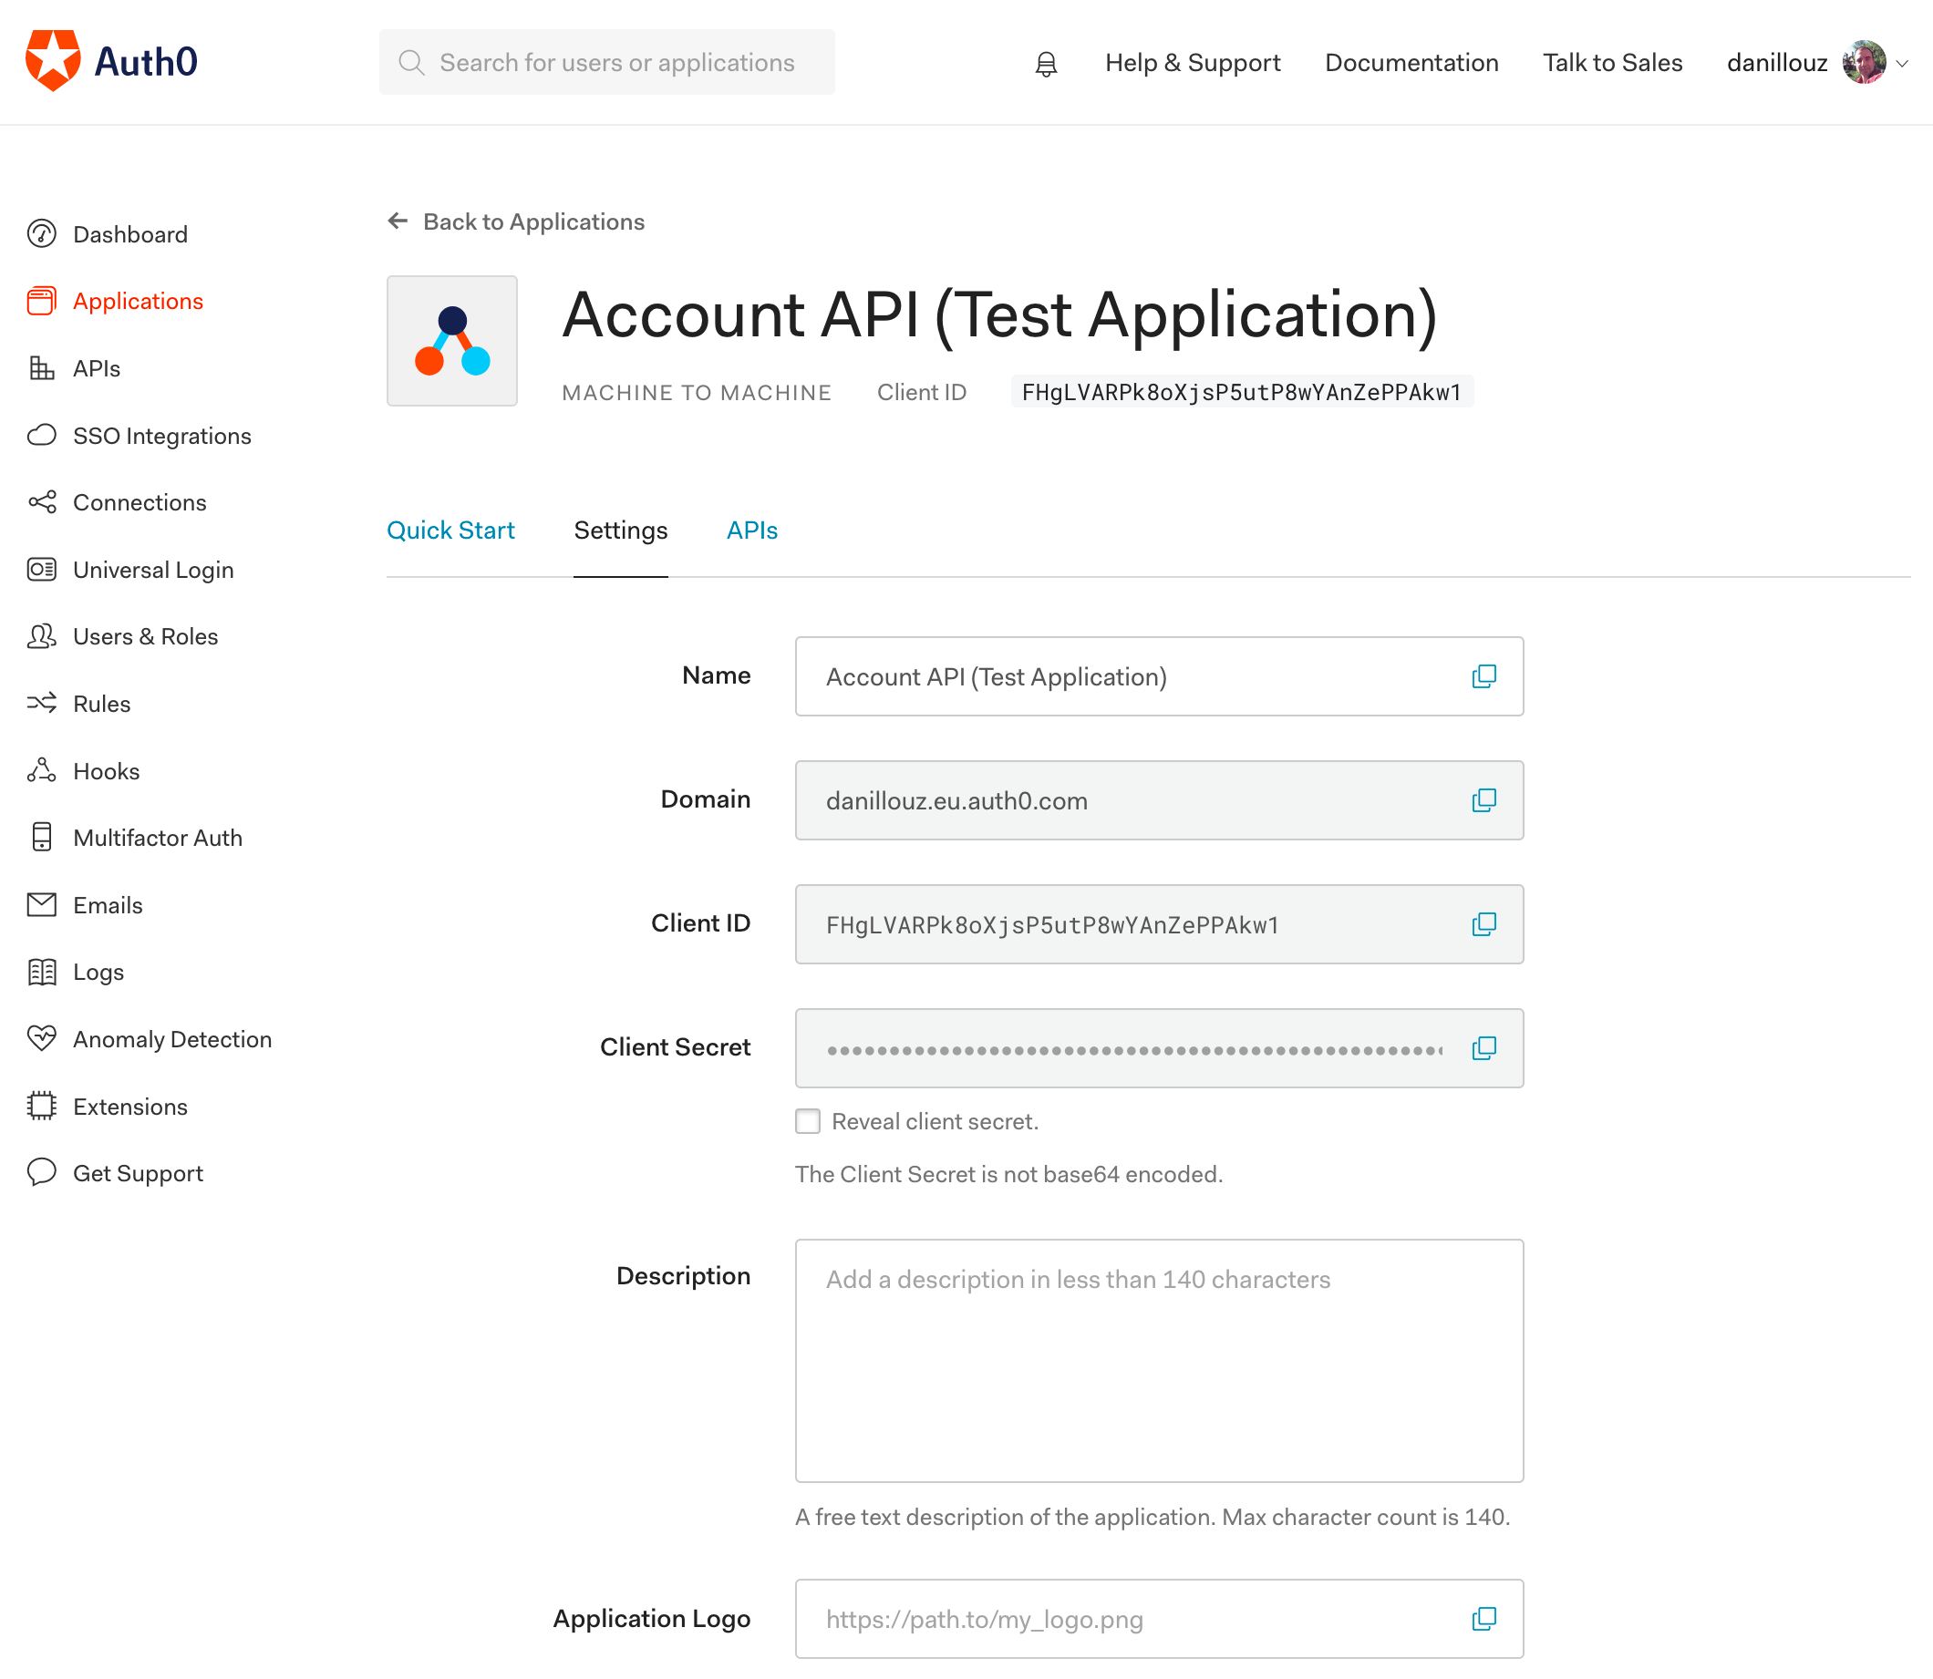Open the APIs tab
Viewport: 1933px width, 1679px height.
pyautogui.click(x=751, y=530)
